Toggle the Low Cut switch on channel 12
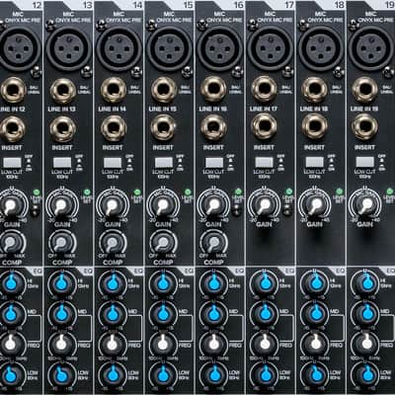This screenshot has width=395, height=395. [x=13, y=162]
